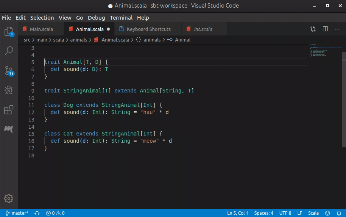This screenshot has width=346, height=217.
Task: Click the errors and warnings count
Action: click(x=55, y=213)
